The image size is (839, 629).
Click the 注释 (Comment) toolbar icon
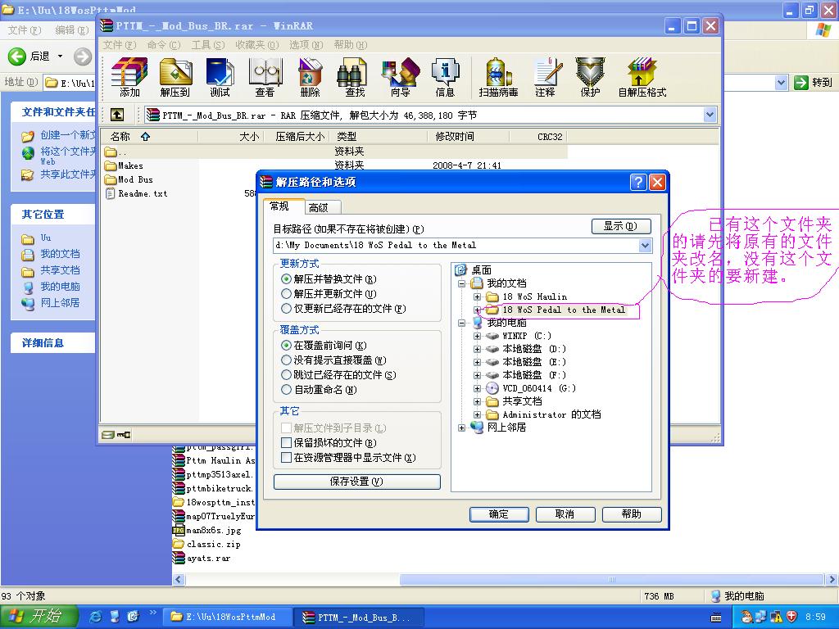[x=545, y=77]
